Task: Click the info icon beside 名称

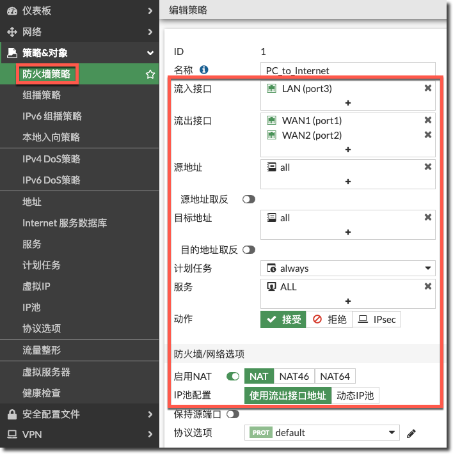Action: point(204,70)
